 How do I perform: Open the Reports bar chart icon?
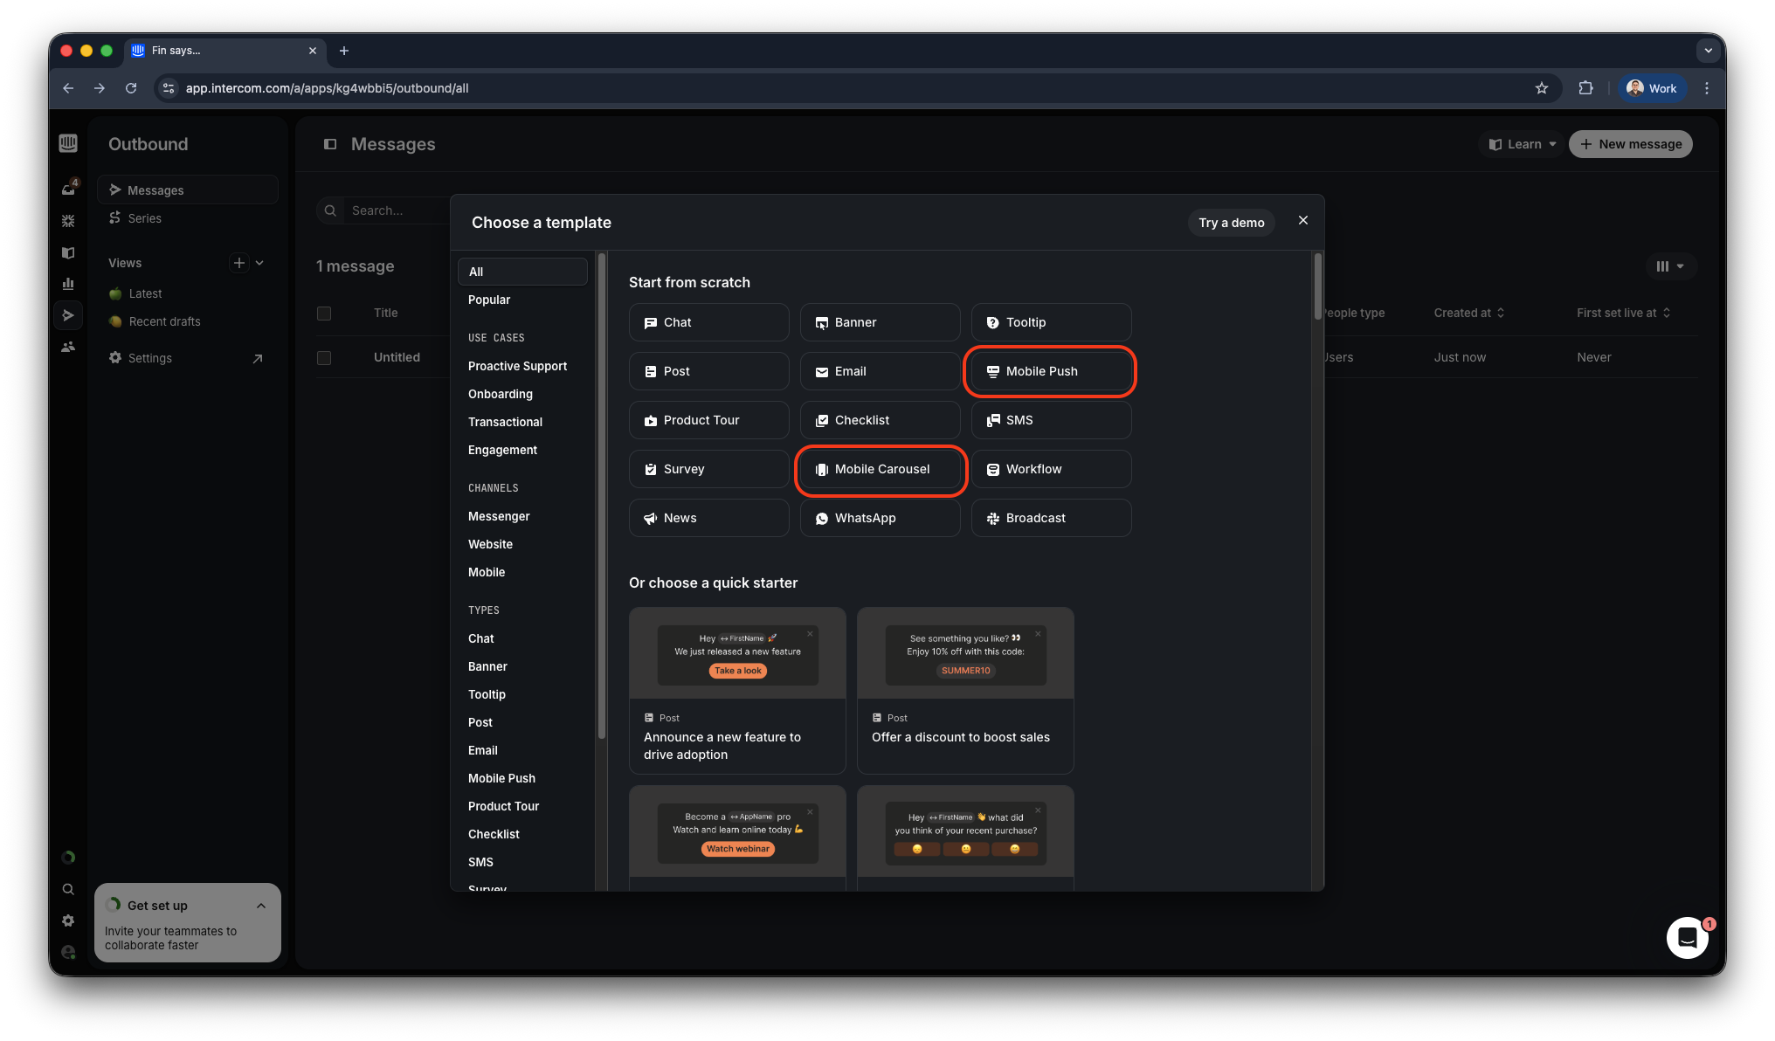pos(68,284)
